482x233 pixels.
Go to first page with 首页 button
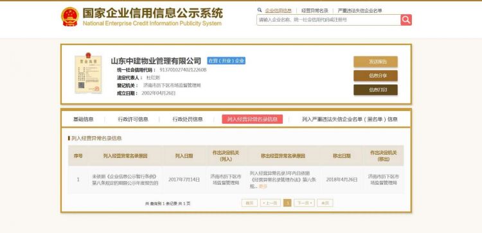click(x=249, y=203)
